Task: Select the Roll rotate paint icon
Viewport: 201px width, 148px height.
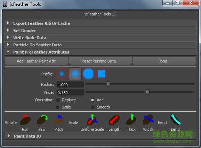Action: [25, 120]
